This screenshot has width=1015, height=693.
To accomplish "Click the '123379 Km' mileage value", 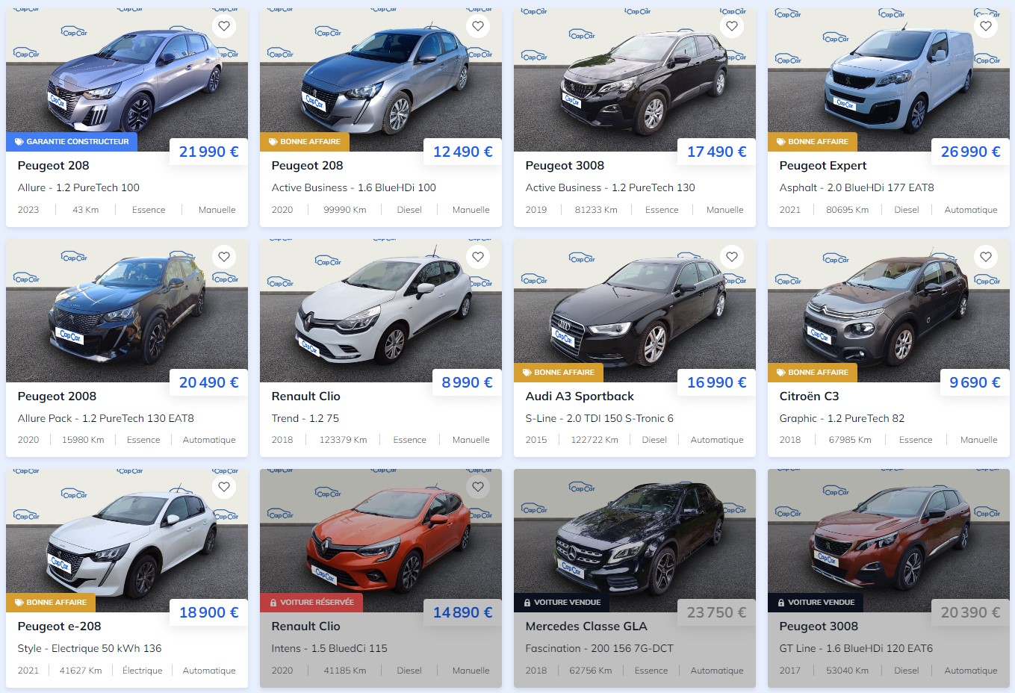I will [344, 440].
